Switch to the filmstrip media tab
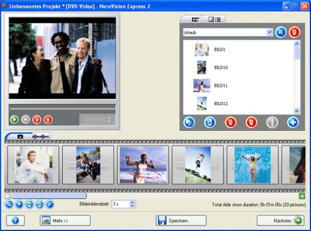Image resolution: width=311 pixels, height=231 pixels. (195, 19)
